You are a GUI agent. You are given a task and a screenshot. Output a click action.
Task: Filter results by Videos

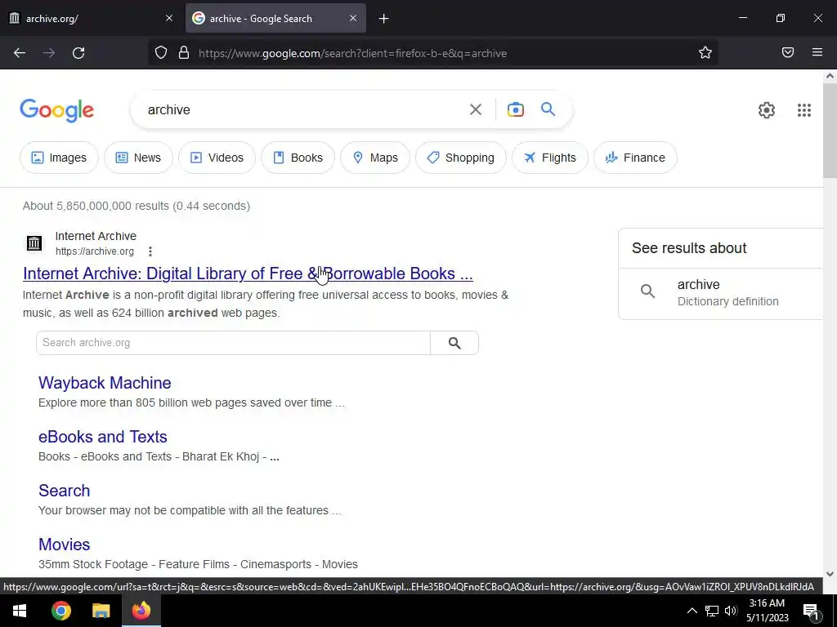point(217,158)
